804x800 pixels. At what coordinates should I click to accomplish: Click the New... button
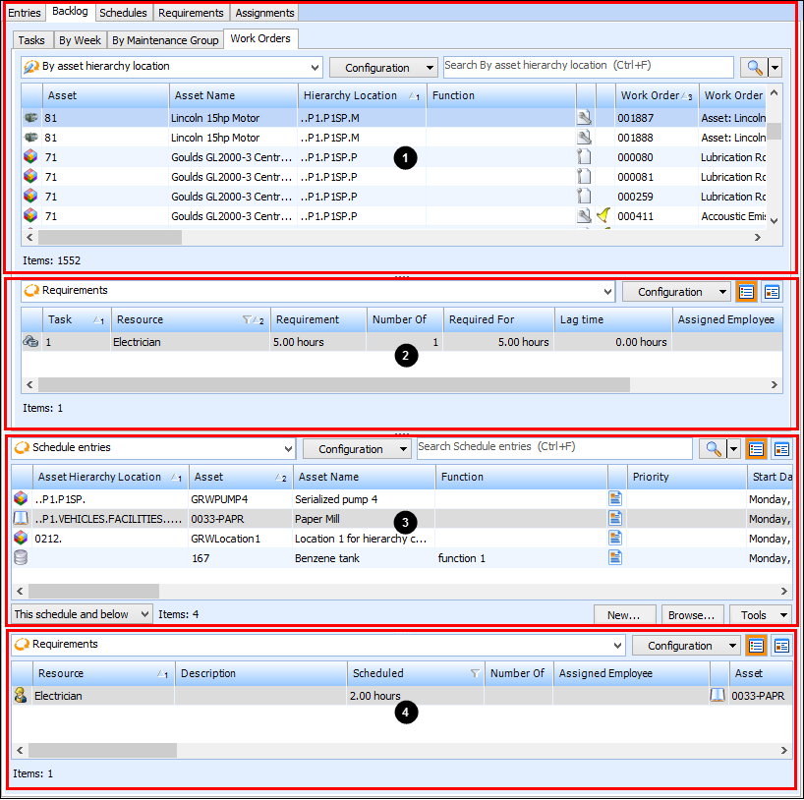(624, 615)
